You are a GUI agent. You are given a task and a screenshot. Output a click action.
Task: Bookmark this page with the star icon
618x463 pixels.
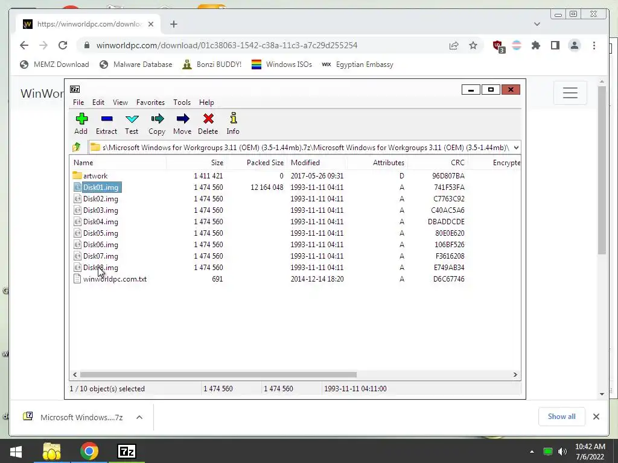(x=473, y=45)
